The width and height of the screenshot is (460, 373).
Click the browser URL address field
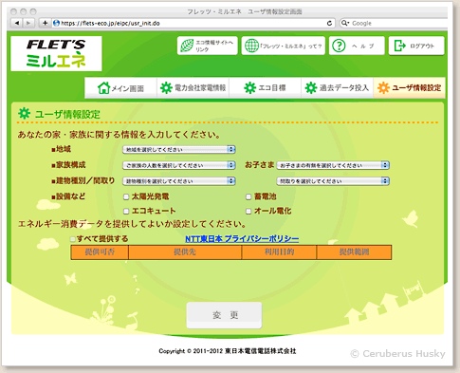click(193, 23)
